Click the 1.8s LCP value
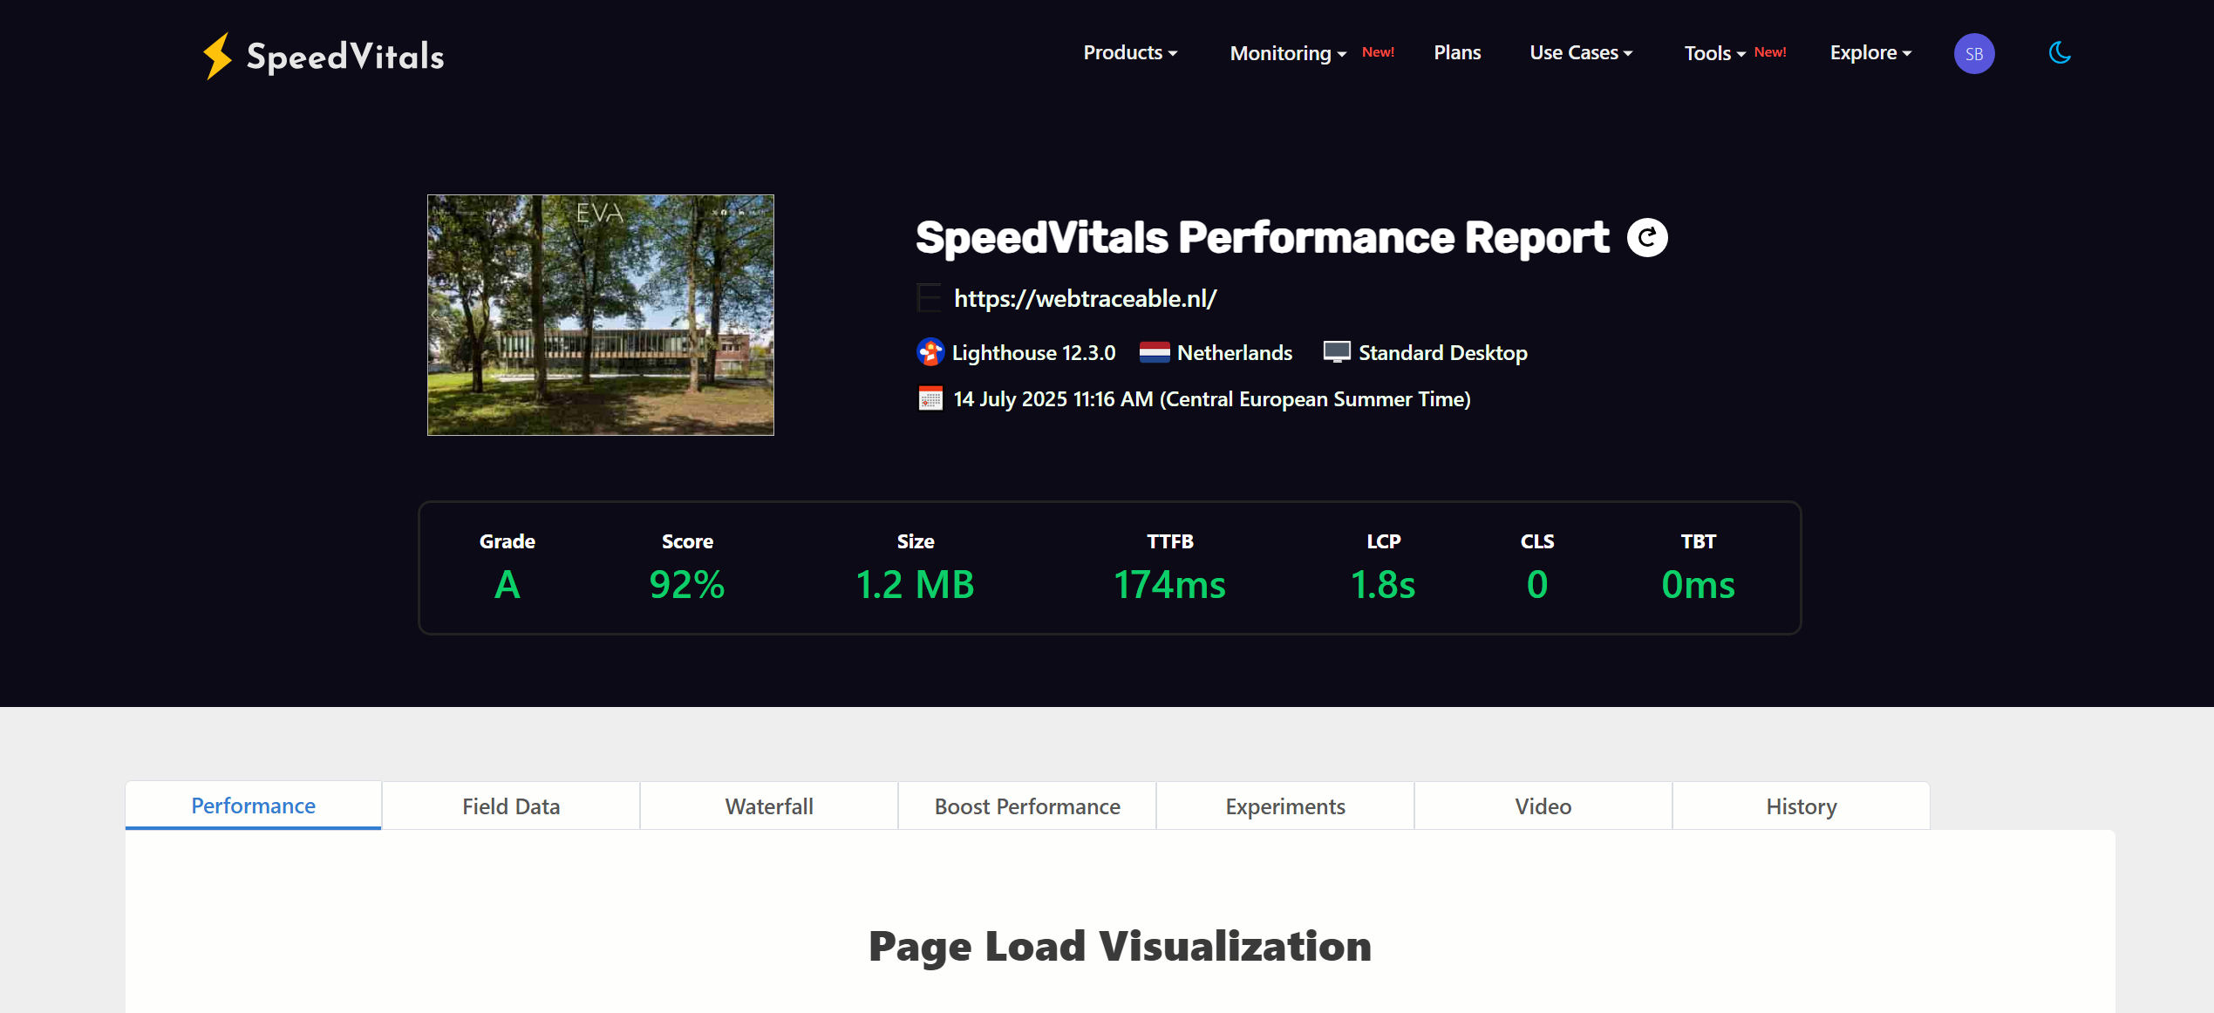The width and height of the screenshot is (2214, 1013). [x=1383, y=584]
